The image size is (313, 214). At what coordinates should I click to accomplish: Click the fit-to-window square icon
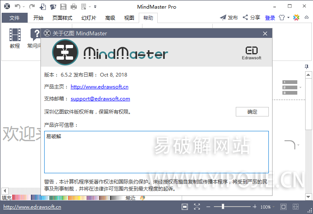[283, 207]
